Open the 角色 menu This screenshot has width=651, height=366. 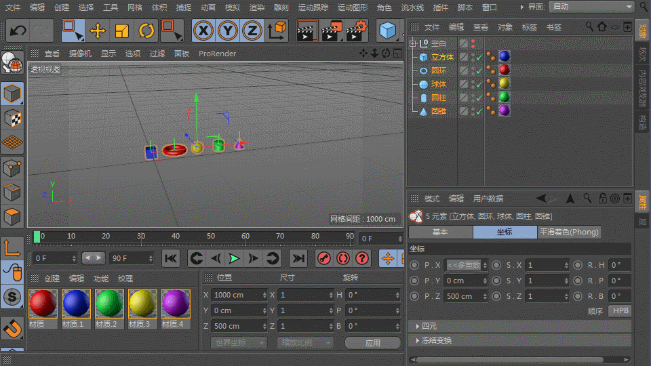(x=384, y=7)
